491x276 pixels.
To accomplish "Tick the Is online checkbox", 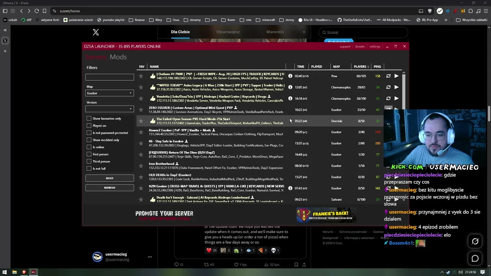I will [x=89, y=147].
